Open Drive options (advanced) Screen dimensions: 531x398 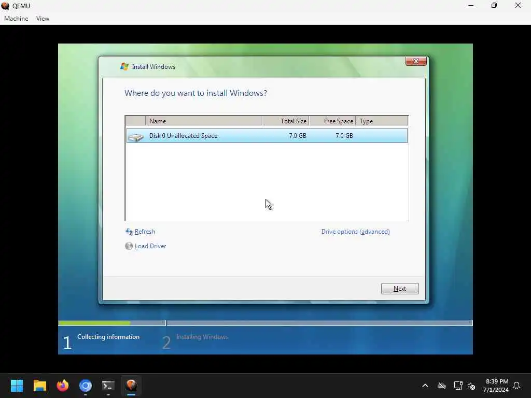point(356,232)
